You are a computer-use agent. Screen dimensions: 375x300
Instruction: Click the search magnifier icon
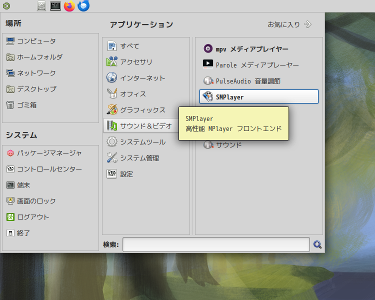pyautogui.click(x=317, y=244)
